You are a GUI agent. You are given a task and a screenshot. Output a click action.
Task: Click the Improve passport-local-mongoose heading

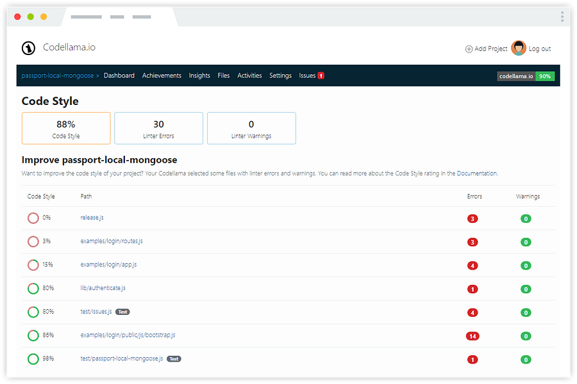(99, 160)
